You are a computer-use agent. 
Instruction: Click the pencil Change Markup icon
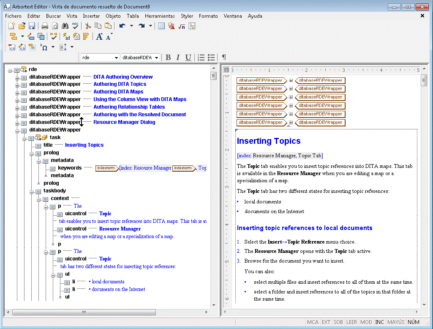pos(31,36)
